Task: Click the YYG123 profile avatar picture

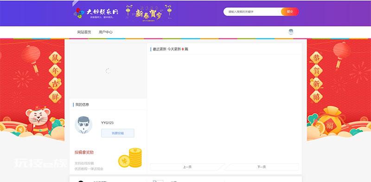Action: [x=83, y=125]
